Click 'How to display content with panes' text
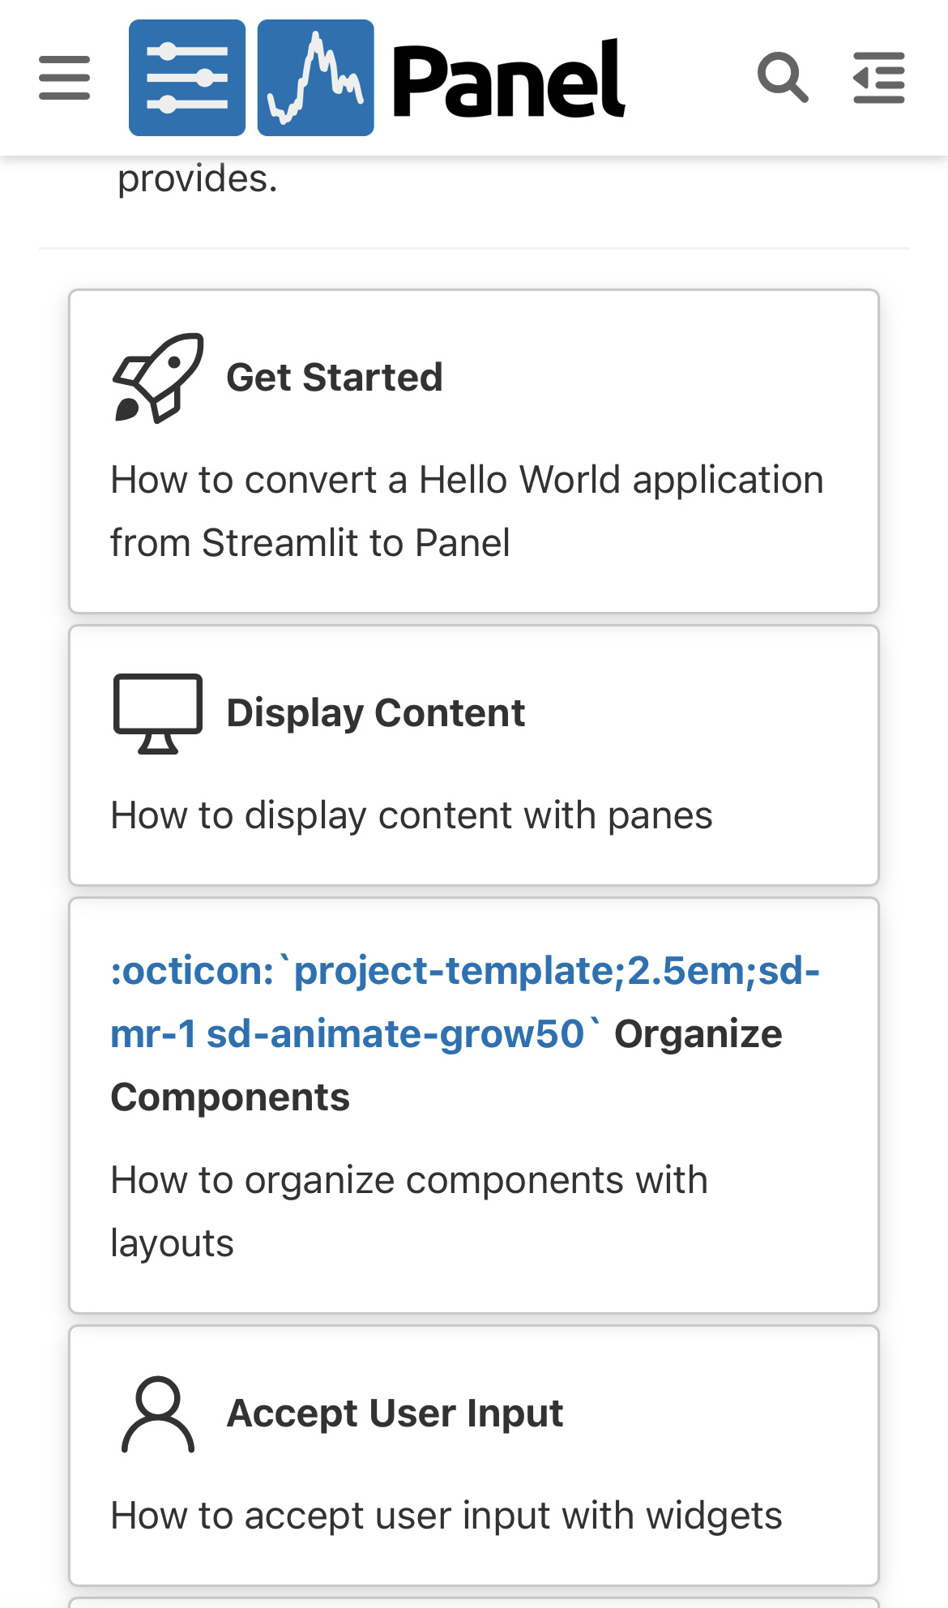 tap(411, 816)
